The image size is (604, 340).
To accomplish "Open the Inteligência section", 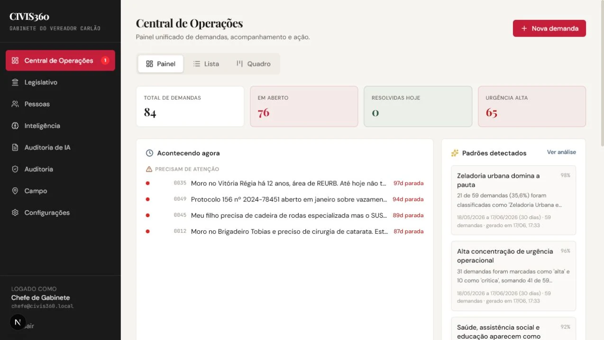I will tap(60, 126).
